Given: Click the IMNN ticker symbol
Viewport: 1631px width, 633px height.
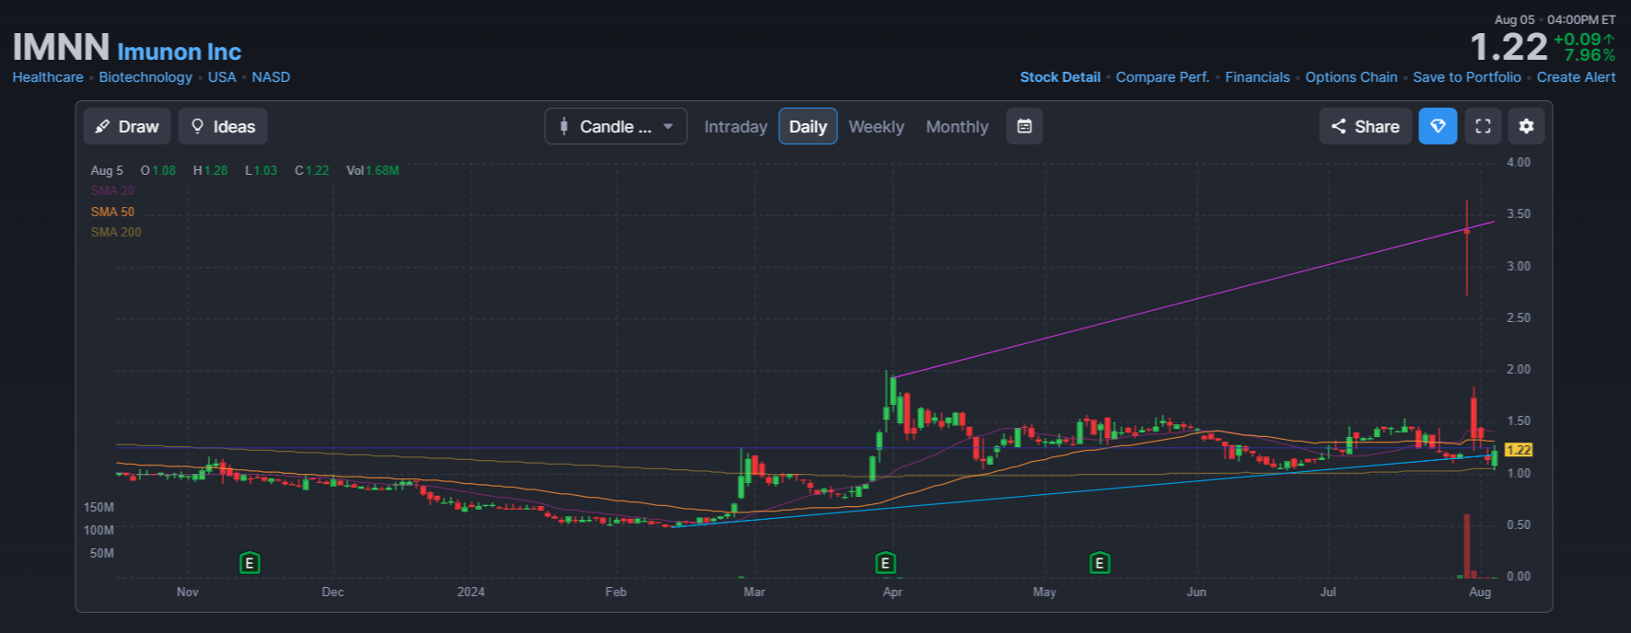Looking at the screenshot, I should tap(61, 47).
